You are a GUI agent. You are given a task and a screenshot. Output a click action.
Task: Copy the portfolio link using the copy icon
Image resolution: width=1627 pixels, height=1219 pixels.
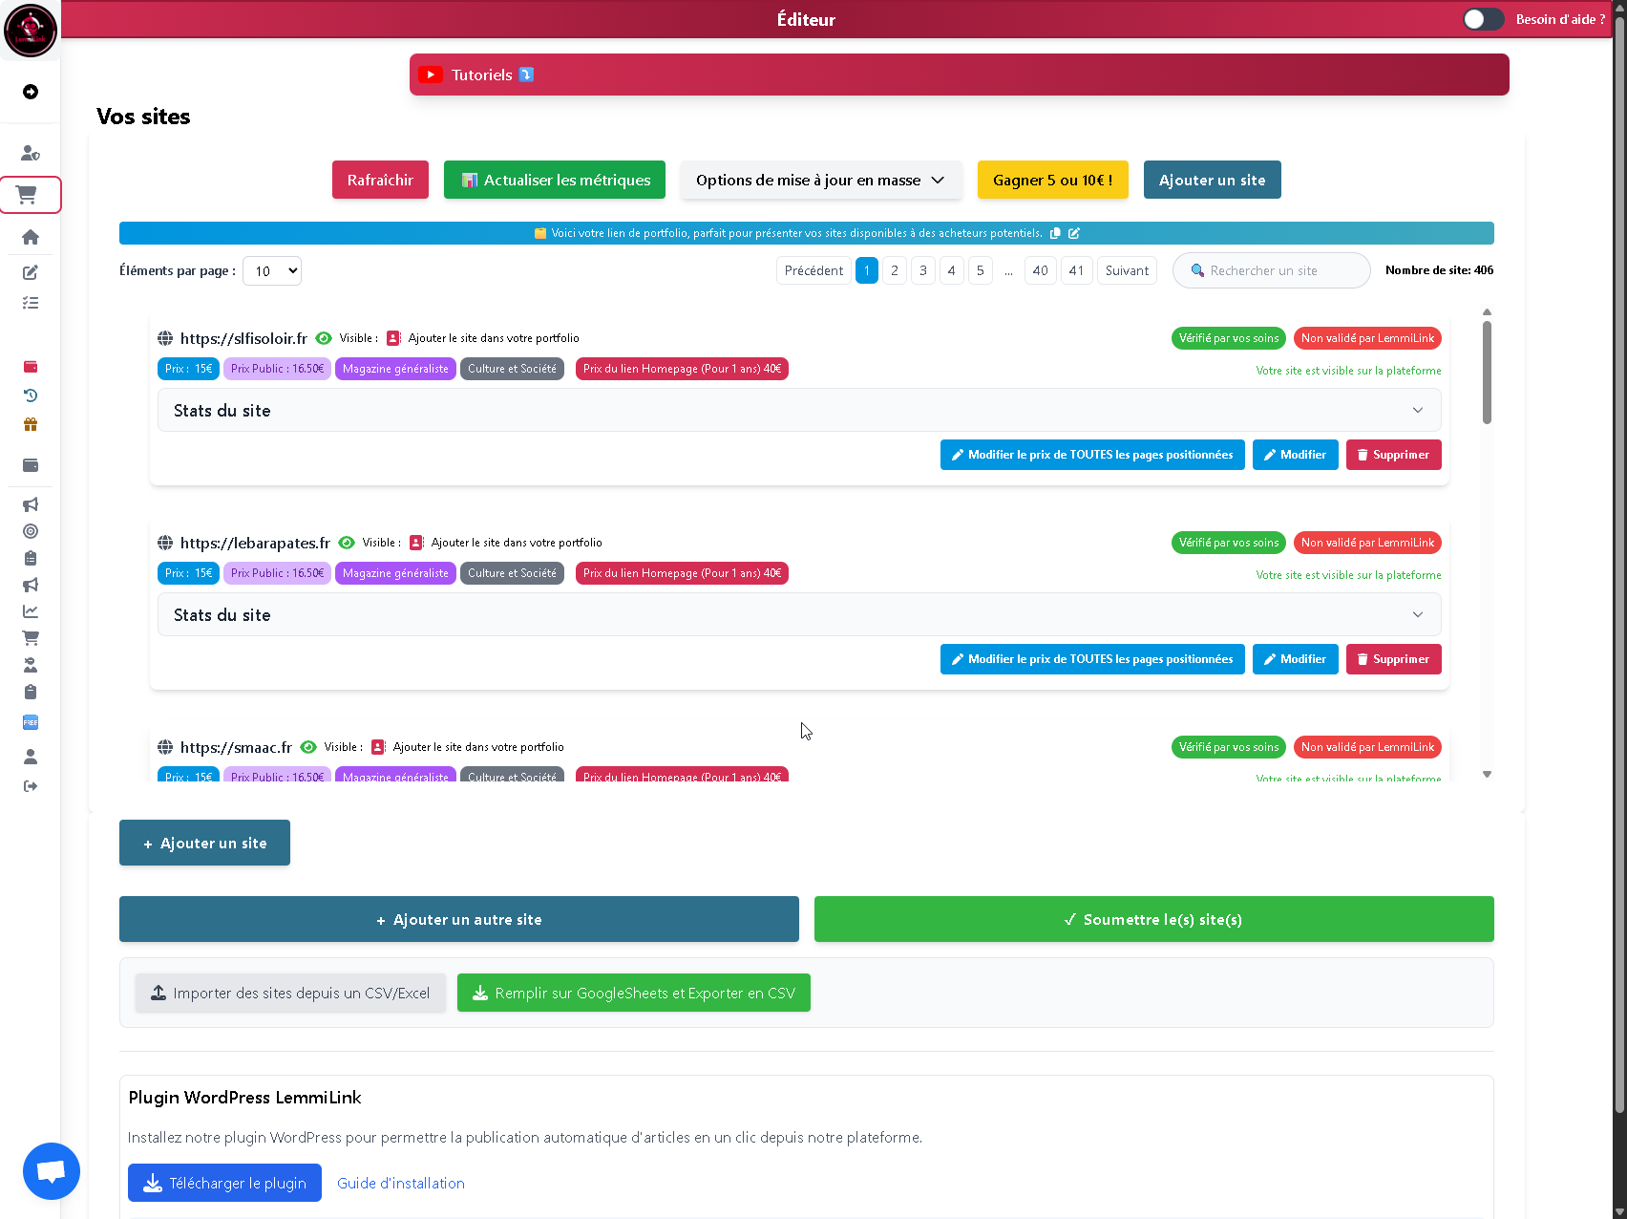(1055, 233)
